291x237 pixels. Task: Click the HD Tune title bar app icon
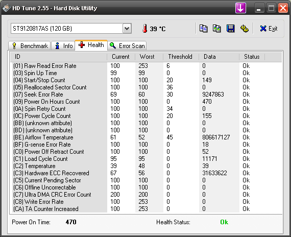coord(6,8)
